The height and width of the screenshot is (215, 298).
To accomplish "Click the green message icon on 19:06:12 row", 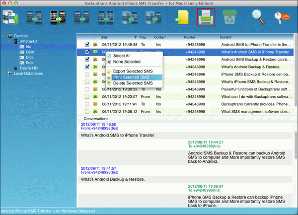I will click(x=95, y=112).
